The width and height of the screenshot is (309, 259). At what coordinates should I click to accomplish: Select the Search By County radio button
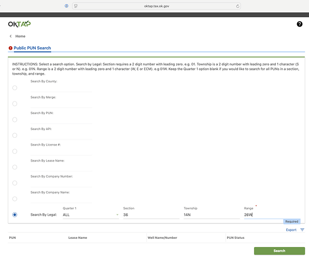pyautogui.click(x=15, y=88)
